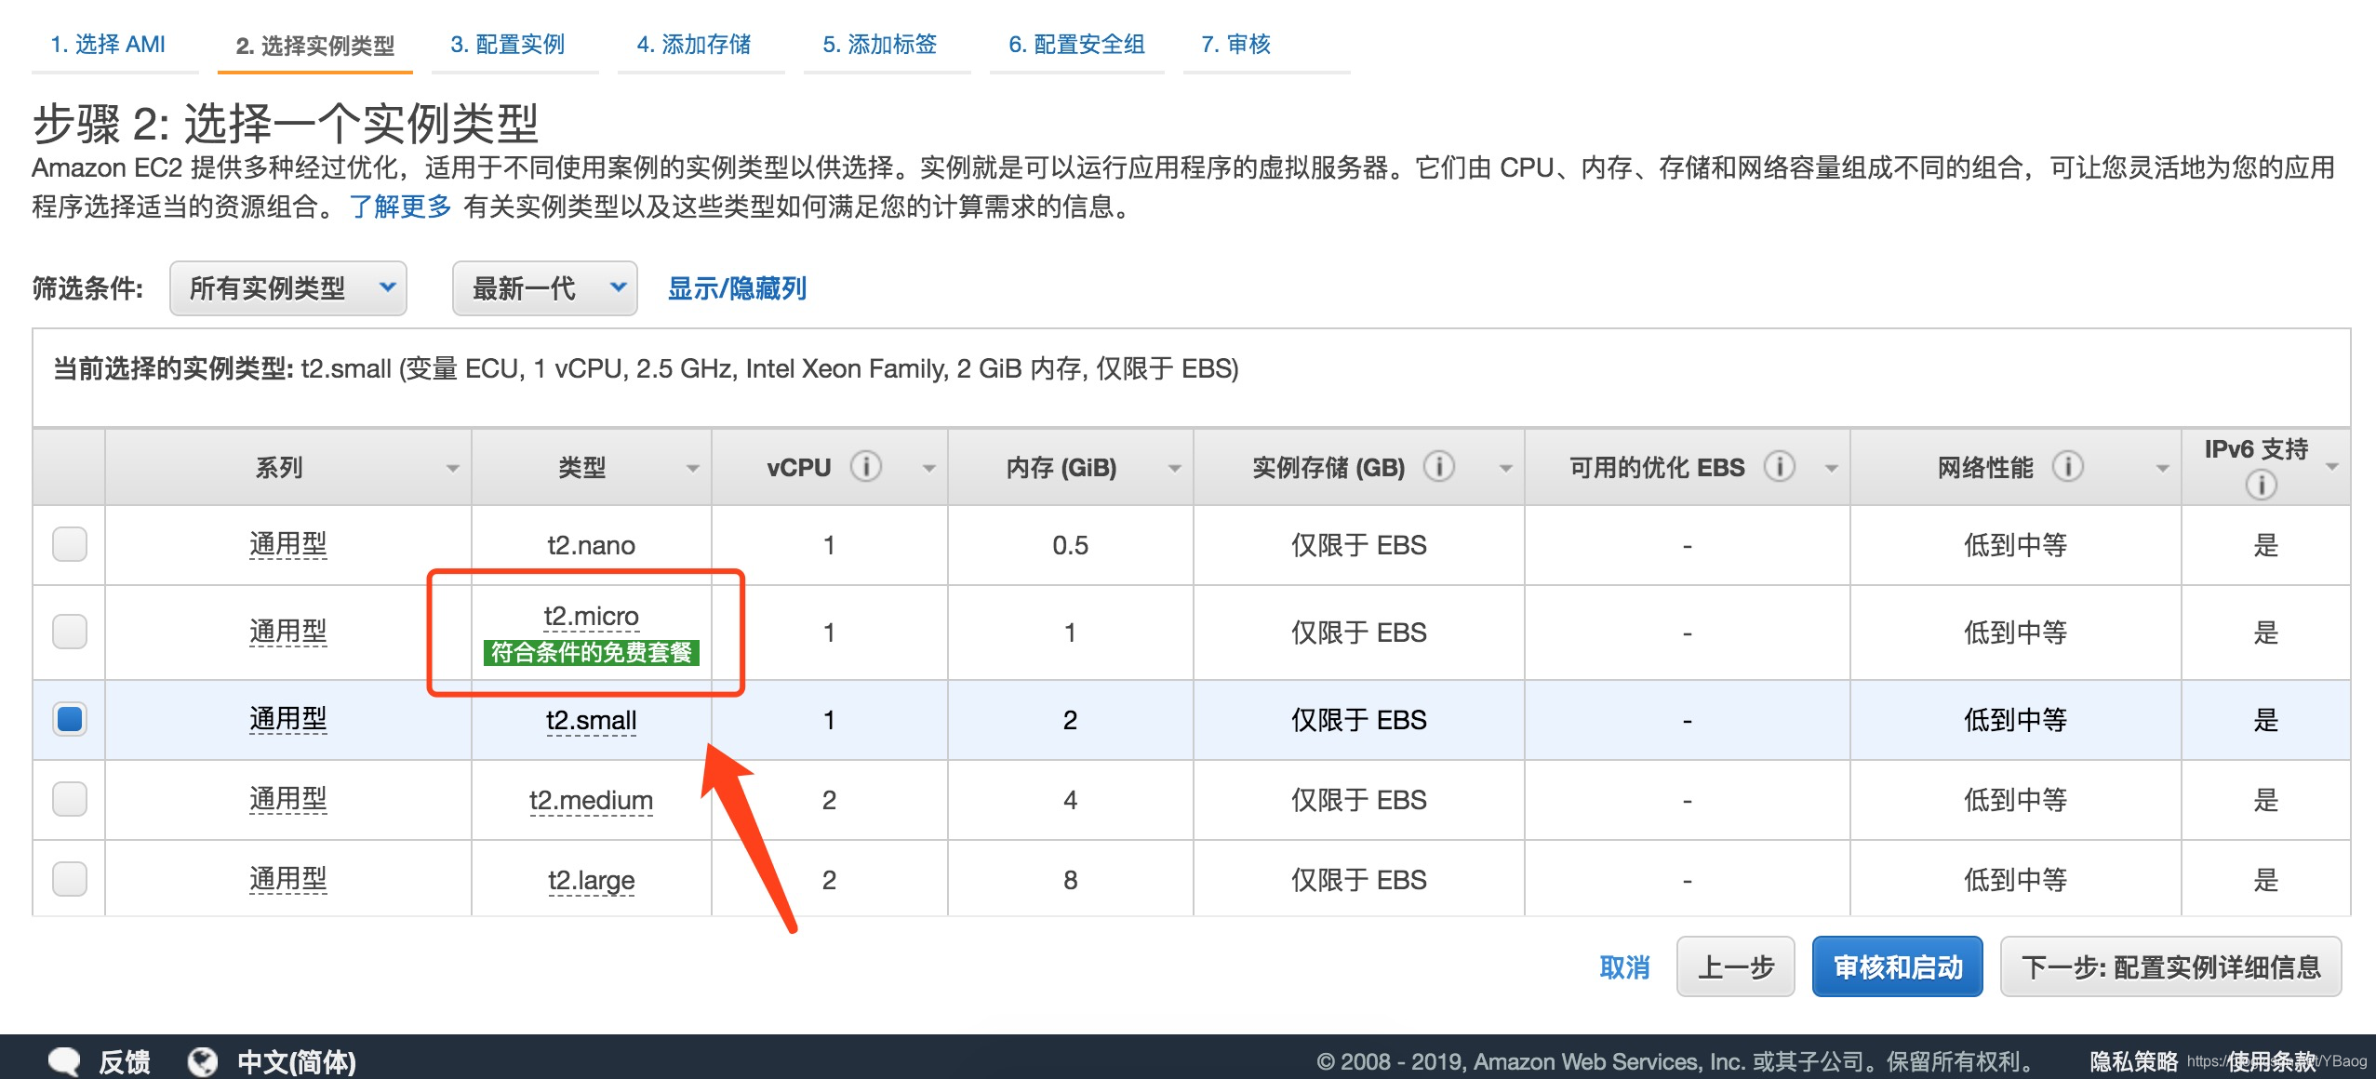
Task: Click the 反馈 footer text
Action: [125, 1061]
